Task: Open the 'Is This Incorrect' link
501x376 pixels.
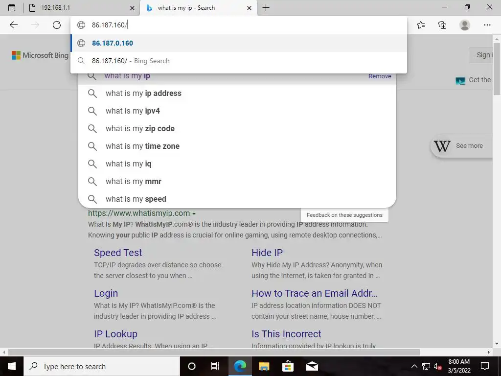Action: click(286, 334)
